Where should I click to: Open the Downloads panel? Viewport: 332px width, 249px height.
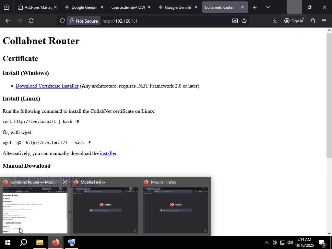click(x=275, y=21)
